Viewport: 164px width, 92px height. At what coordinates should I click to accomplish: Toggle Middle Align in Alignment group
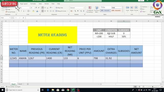45,8
